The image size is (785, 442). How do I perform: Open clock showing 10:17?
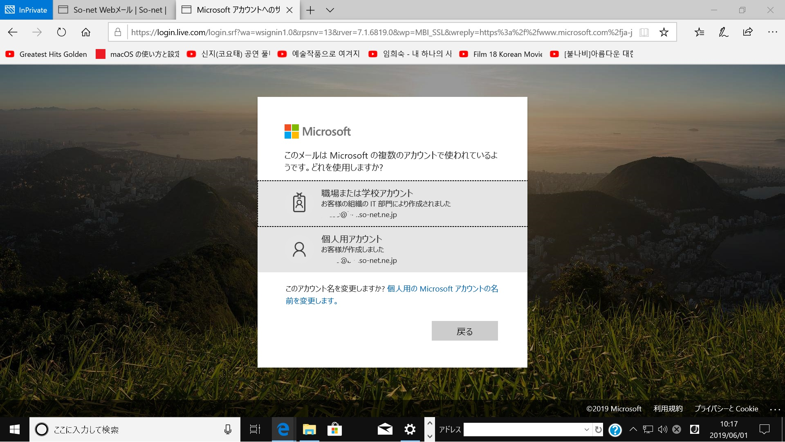tap(729, 429)
